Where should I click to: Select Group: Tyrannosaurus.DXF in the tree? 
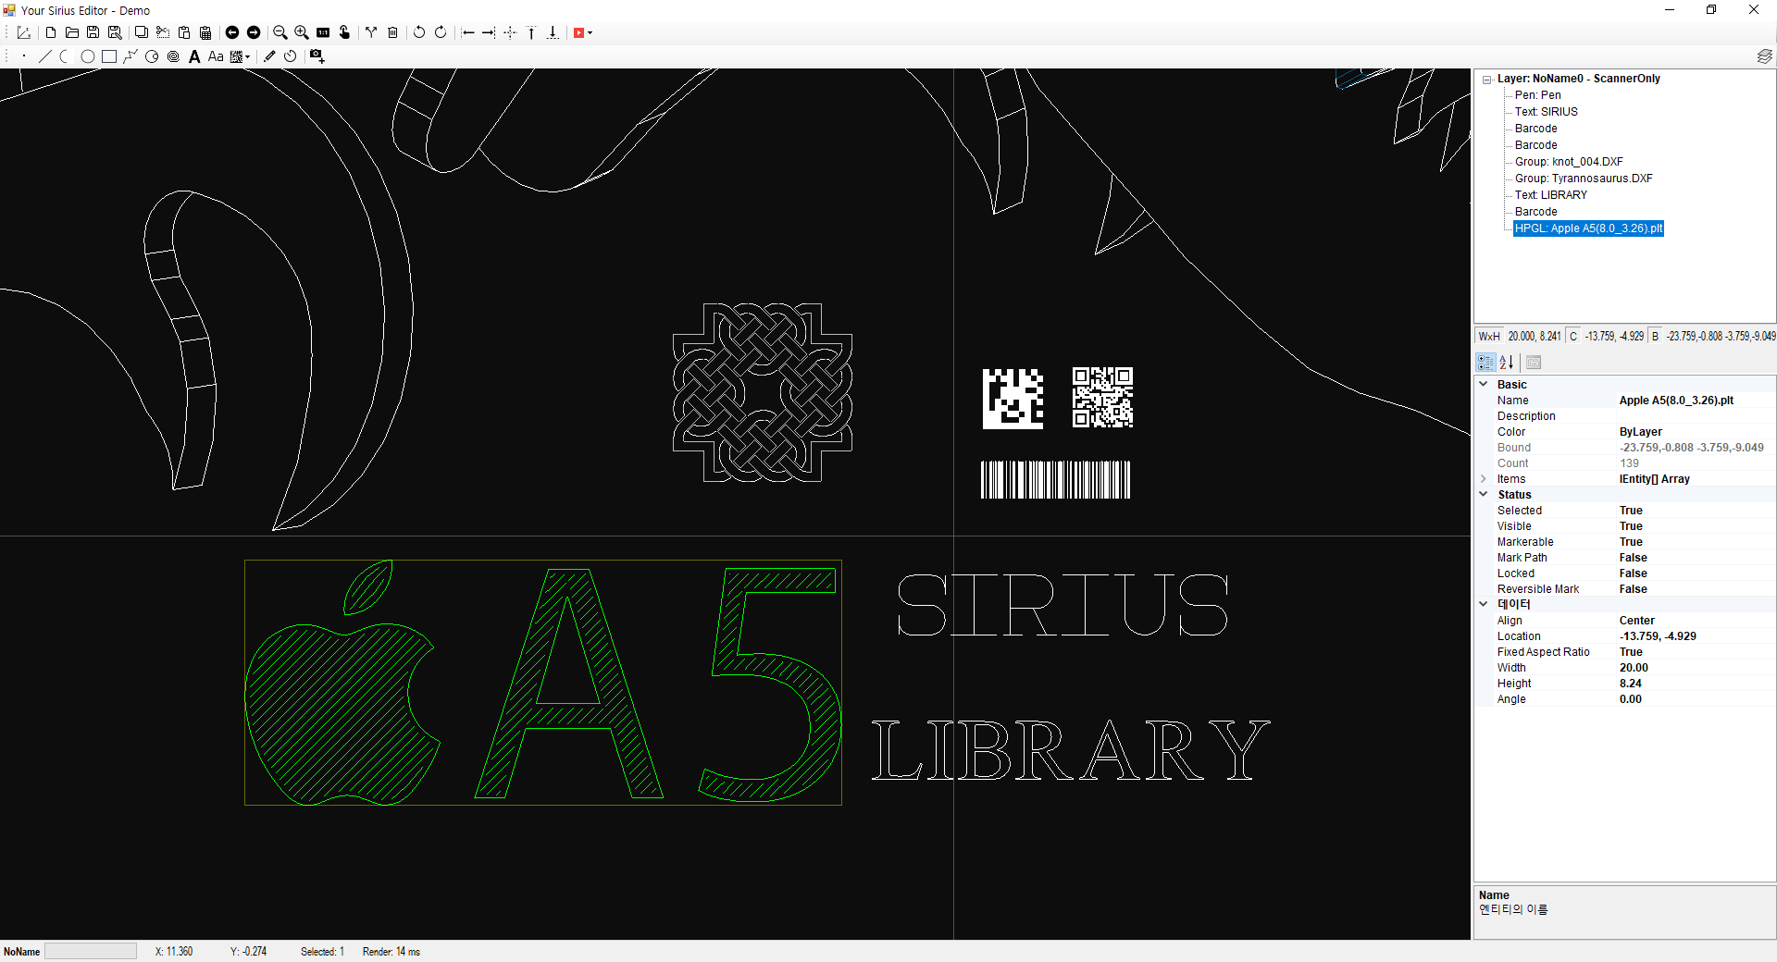1584,179
